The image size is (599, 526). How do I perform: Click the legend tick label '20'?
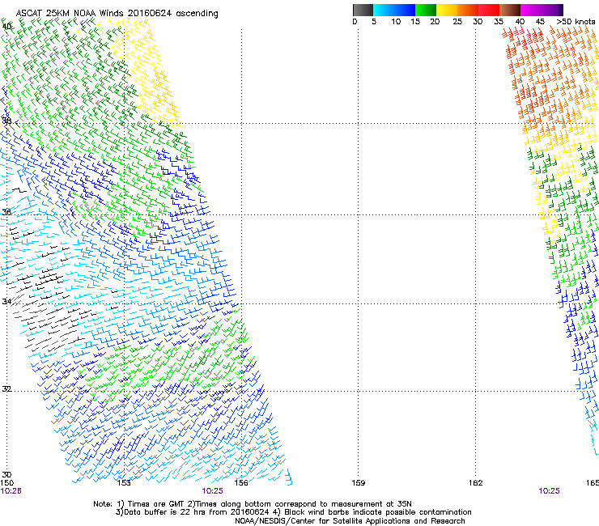[435, 22]
